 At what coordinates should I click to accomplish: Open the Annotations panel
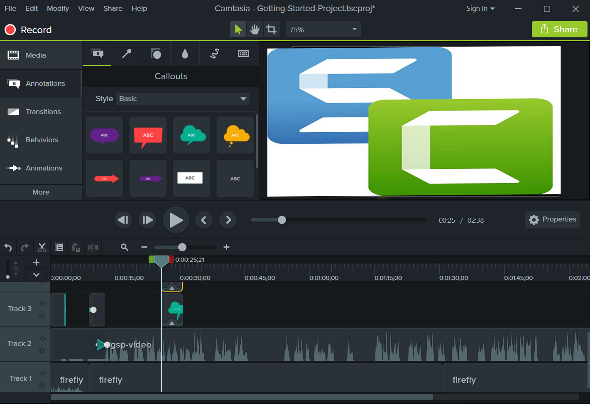tap(41, 83)
